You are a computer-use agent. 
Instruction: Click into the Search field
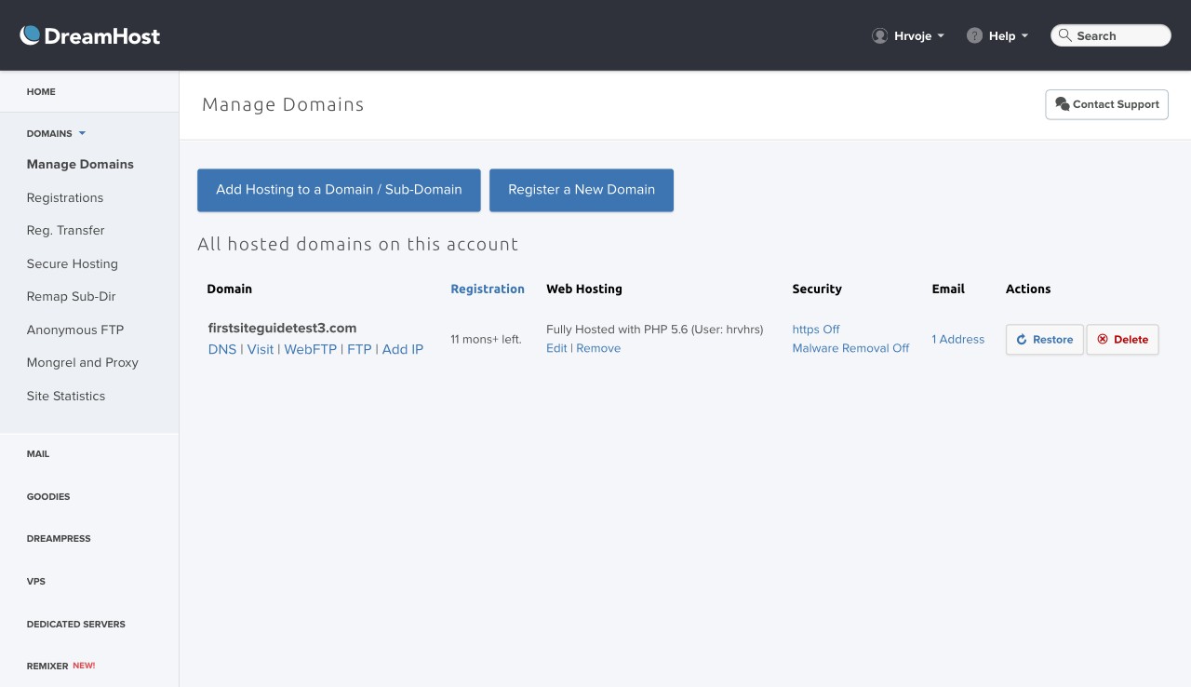[x=1111, y=35]
